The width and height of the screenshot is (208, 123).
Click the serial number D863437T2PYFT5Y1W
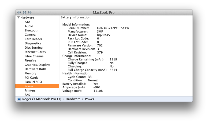point(113,28)
